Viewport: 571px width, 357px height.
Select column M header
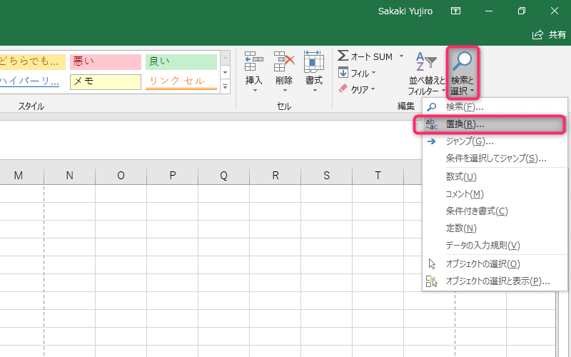point(22,176)
